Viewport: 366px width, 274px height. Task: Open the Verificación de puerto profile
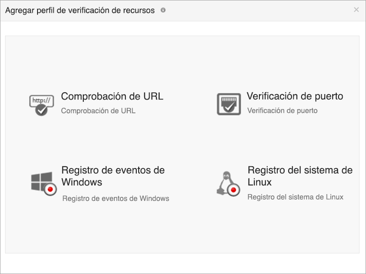click(296, 96)
